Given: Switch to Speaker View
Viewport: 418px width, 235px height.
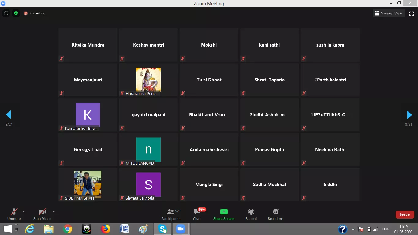Looking at the screenshot, I should click(x=389, y=13).
